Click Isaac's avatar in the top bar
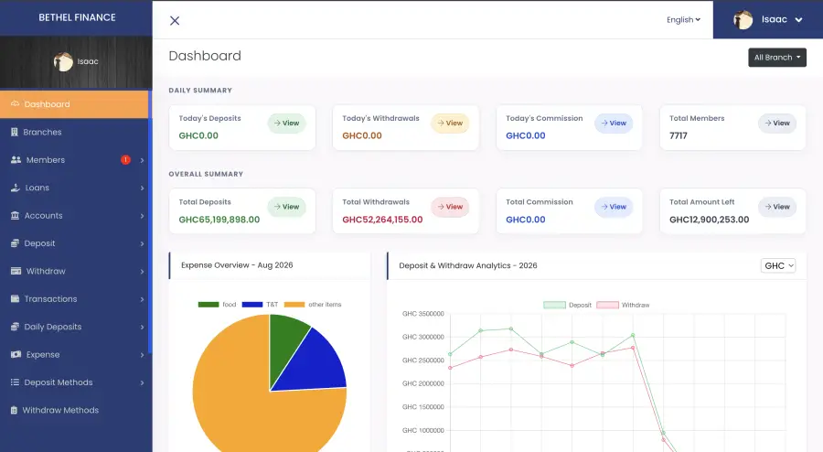823x452 pixels. pyautogui.click(x=743, y=19)
